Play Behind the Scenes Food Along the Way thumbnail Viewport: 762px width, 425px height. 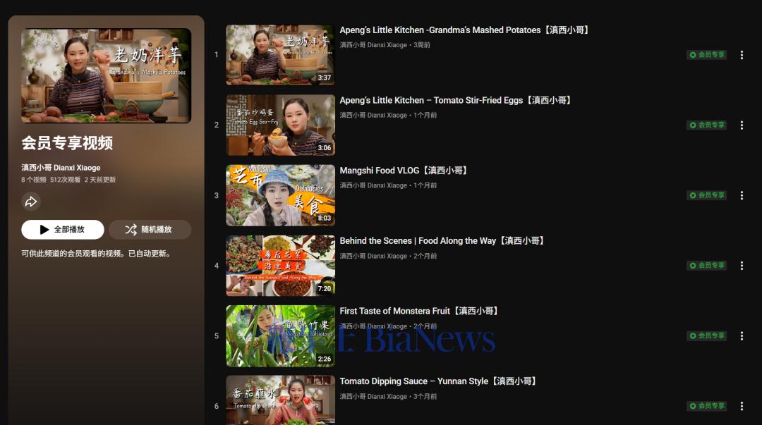tap(280, 266)
